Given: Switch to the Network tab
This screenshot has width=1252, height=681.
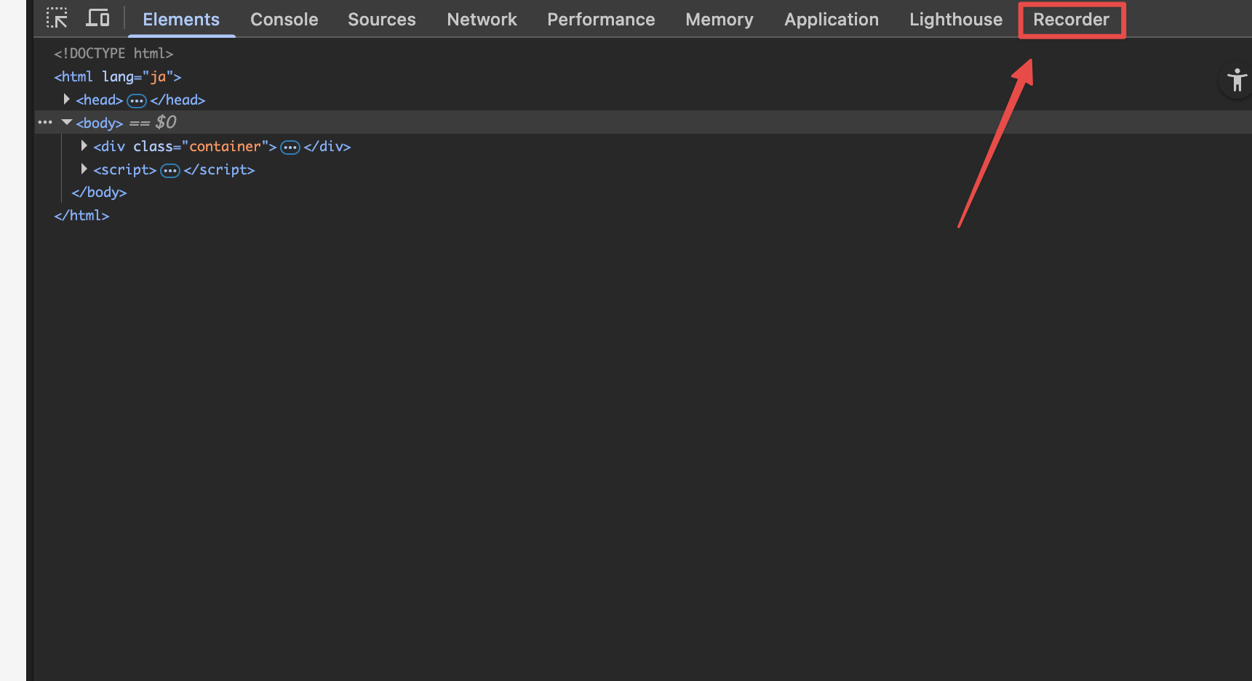Looking at the screenshot, I should click(482, 20).
